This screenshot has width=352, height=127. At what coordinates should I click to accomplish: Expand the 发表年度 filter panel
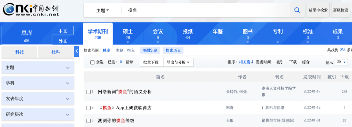[38, 99]
